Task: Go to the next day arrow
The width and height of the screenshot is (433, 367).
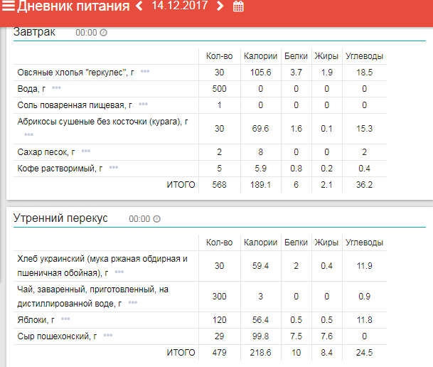Action: tap(220, 7)
